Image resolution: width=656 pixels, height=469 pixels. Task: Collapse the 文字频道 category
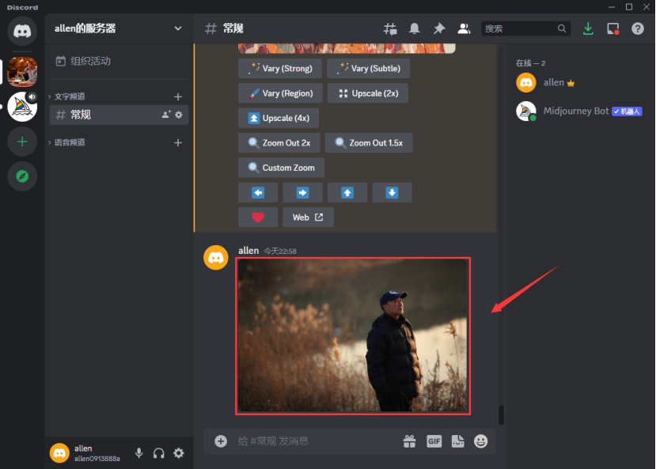[x=70, y=96]
